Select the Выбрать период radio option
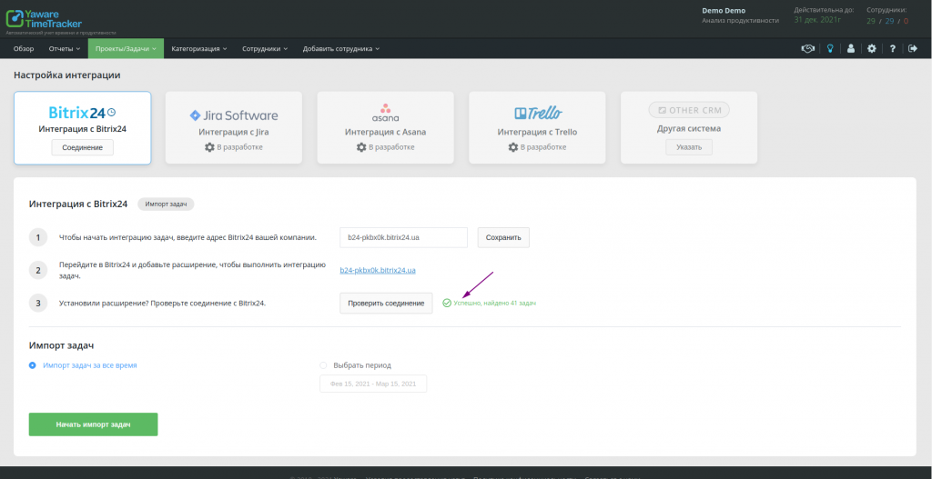The height and width of the screenshot is (479, 932). click(323, 365)
